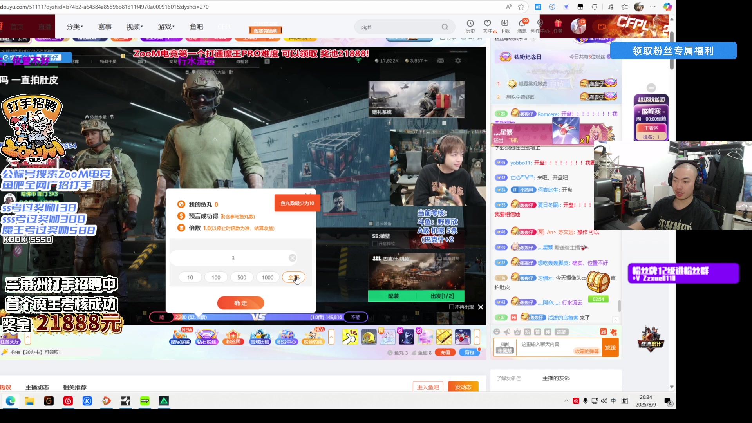Image resolution: width=752 pixels, height=423 pixels.
Task: Open the 积分中心 points icon
Action: click(287, 337)
